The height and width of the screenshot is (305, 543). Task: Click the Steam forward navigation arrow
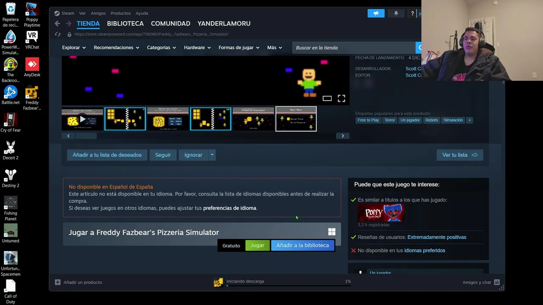(x=69, y=24)
